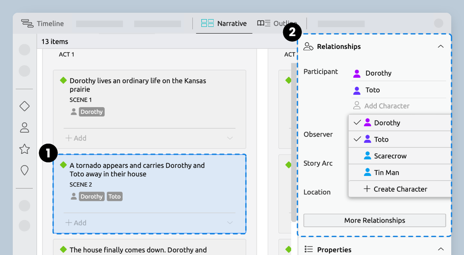The image size is (464, 255).
Task: Uncheck Dorothy in character dropdown
Action: tap(399, 123)
